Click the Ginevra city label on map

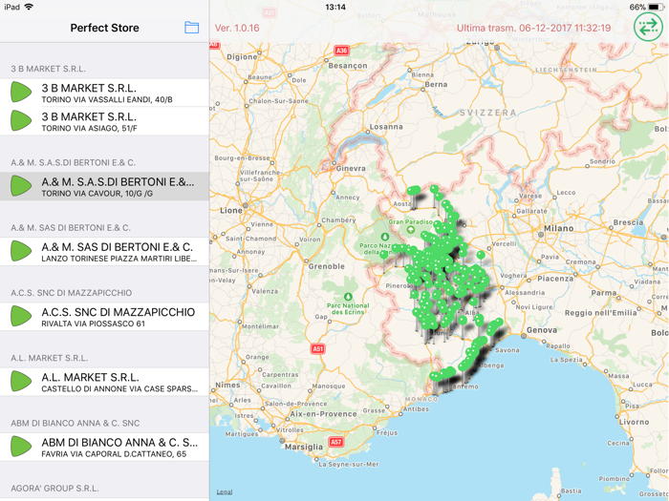(x=351, y=168)
